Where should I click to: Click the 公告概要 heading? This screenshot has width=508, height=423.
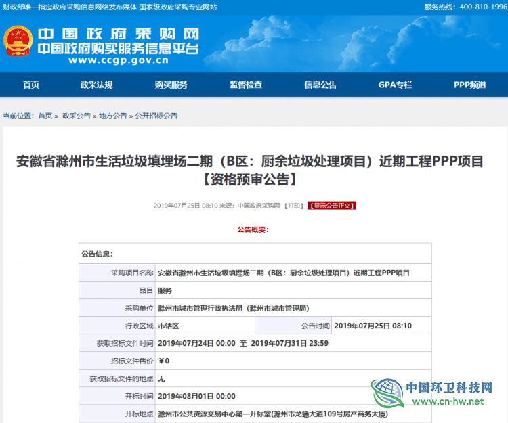click(x=253, y=230)
